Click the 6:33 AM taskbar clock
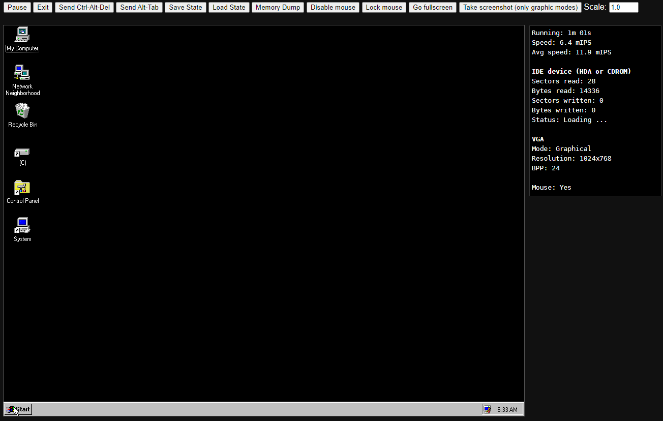The width and height of the screenshot is (663, 421). coord(507,410)
